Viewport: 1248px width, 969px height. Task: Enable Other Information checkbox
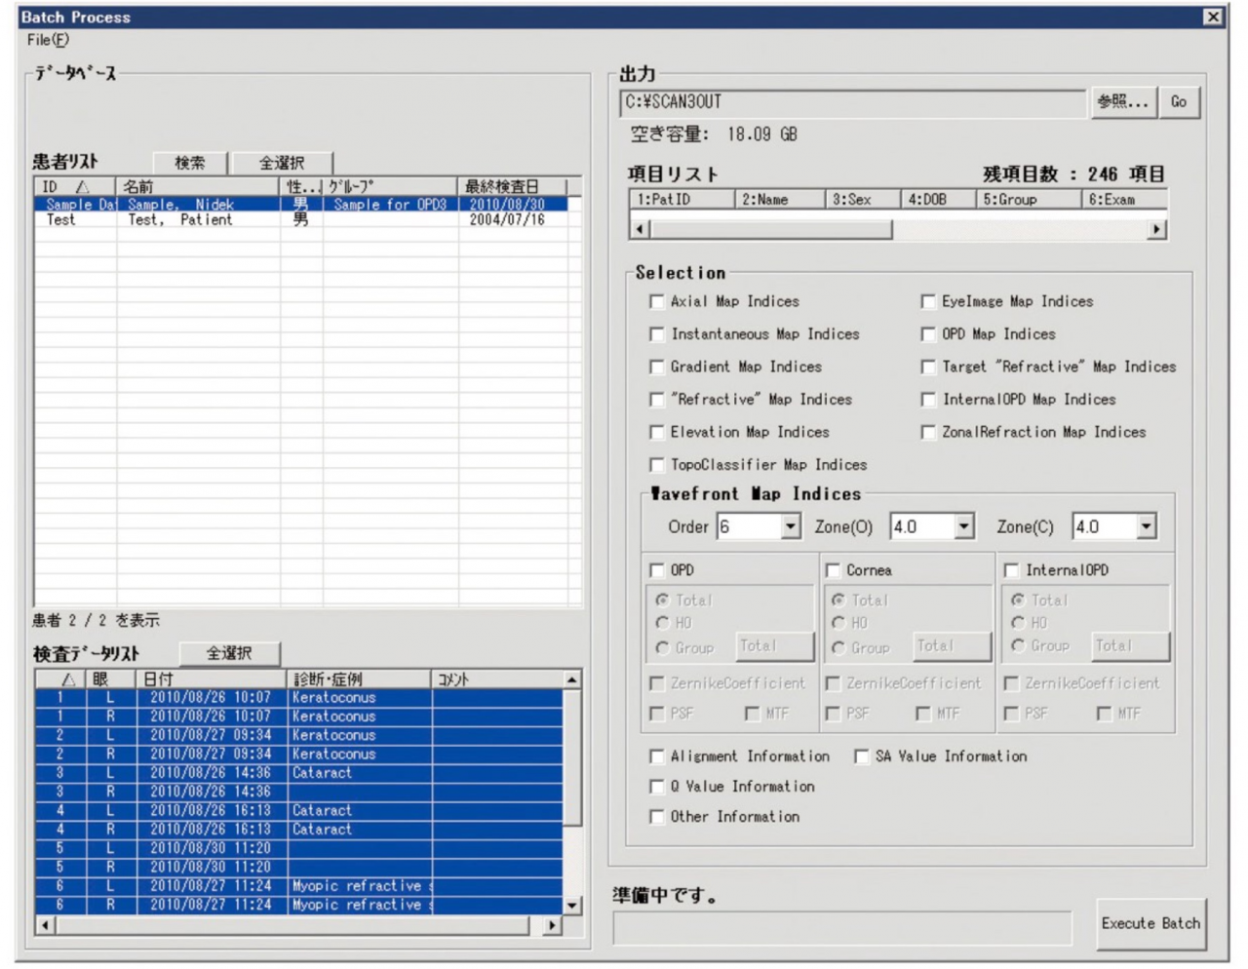click(x=657, y=817)
